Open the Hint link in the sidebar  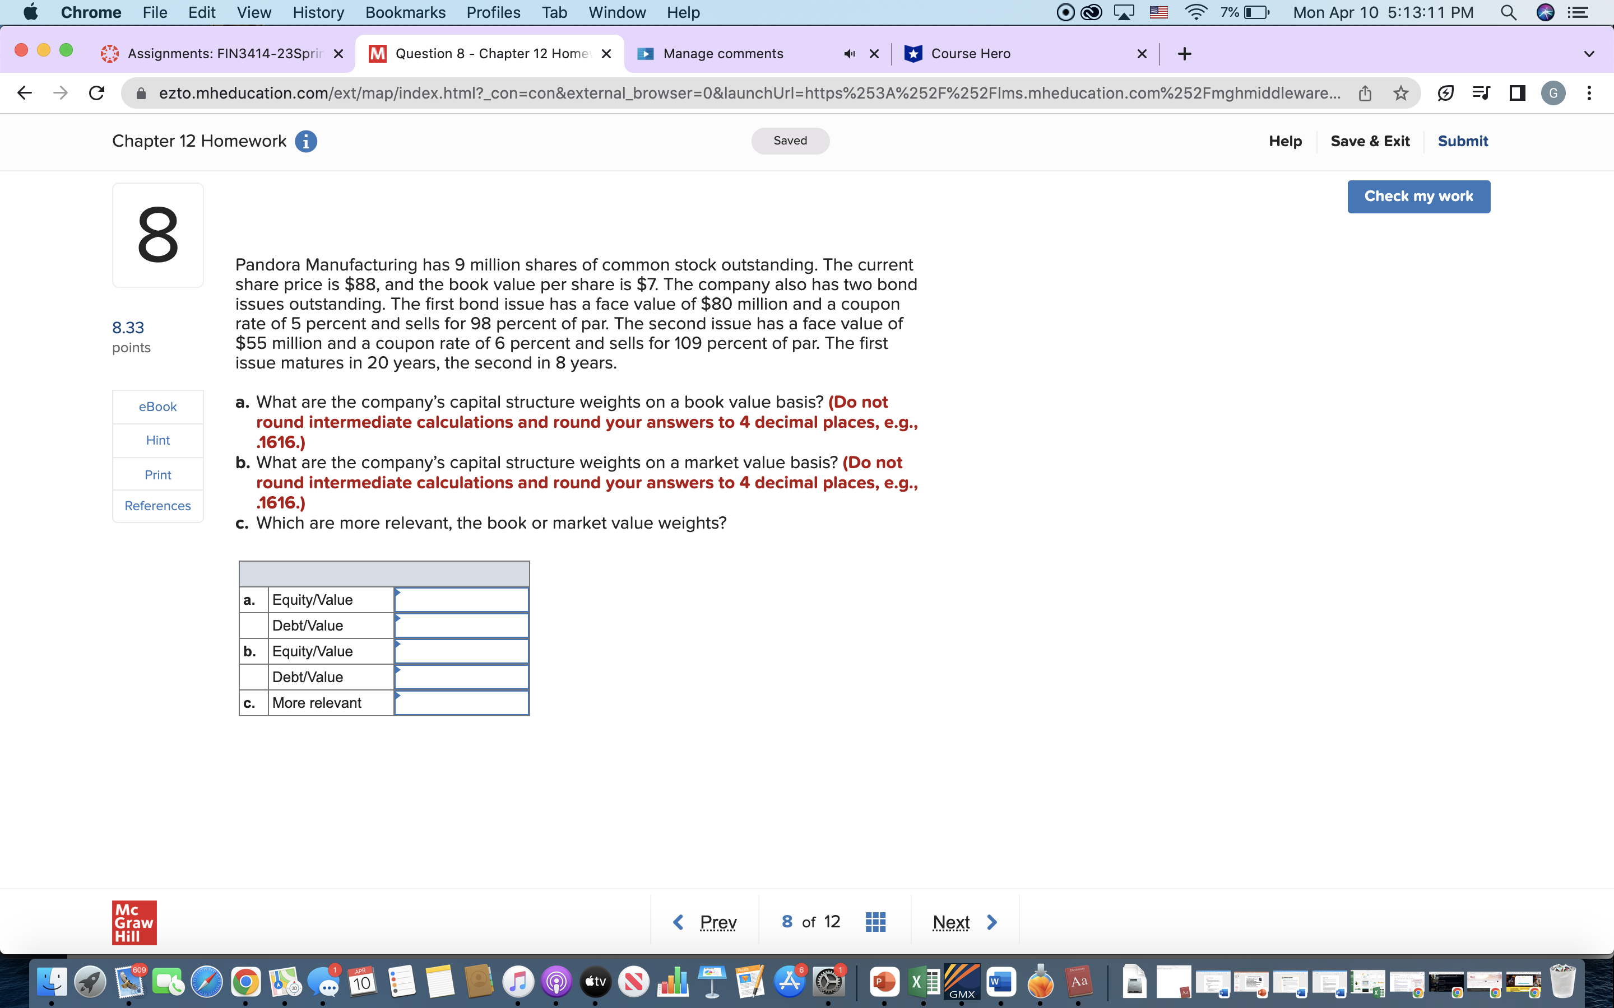(157, 440)
